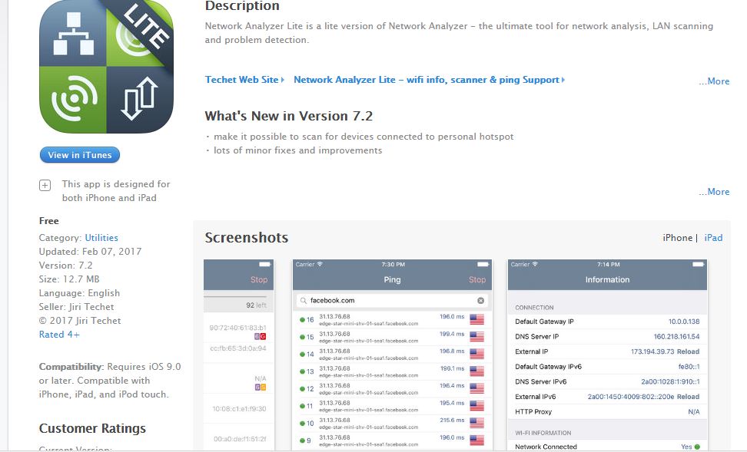Click the Network Analyzer Lite app icon
747x452 pixels.
pos(107,68)
